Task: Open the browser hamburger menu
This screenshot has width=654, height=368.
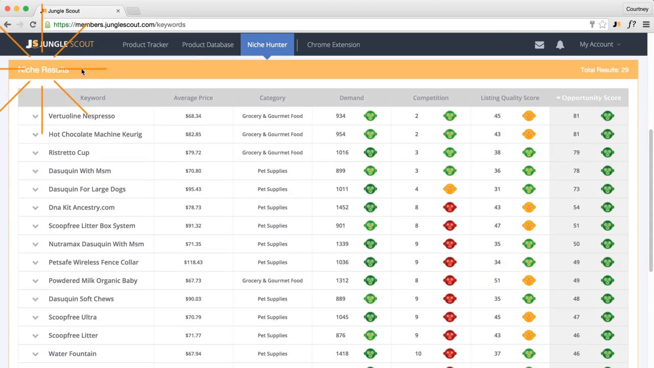Action: (x=646, y=25)
